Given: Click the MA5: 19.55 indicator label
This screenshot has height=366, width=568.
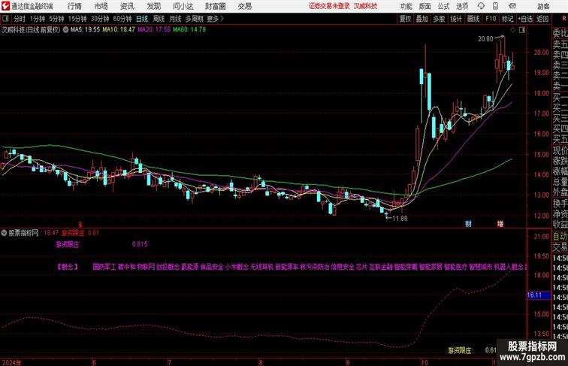Looking at the screenshot, I should [x=85, y=30].
